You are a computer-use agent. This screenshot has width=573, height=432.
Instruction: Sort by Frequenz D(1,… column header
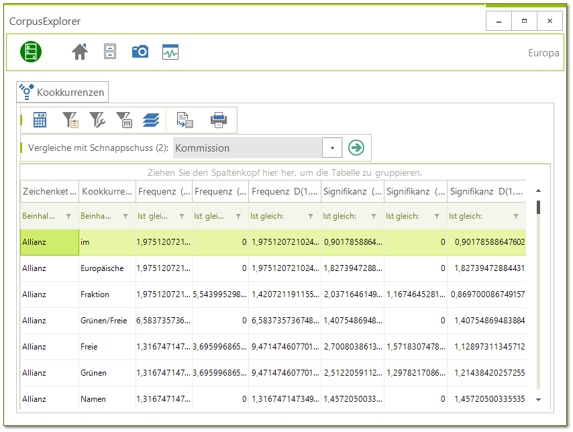[x=284, y=191]
